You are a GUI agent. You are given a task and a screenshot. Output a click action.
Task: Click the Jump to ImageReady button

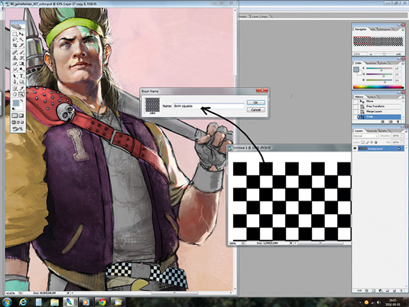click(18, 129)
